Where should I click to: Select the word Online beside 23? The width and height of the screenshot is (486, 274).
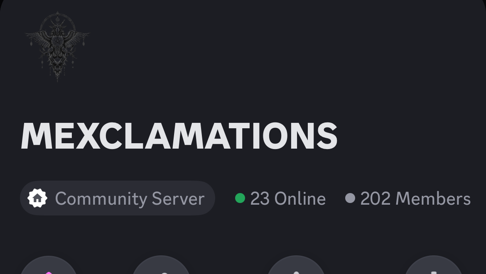(300, 198)
